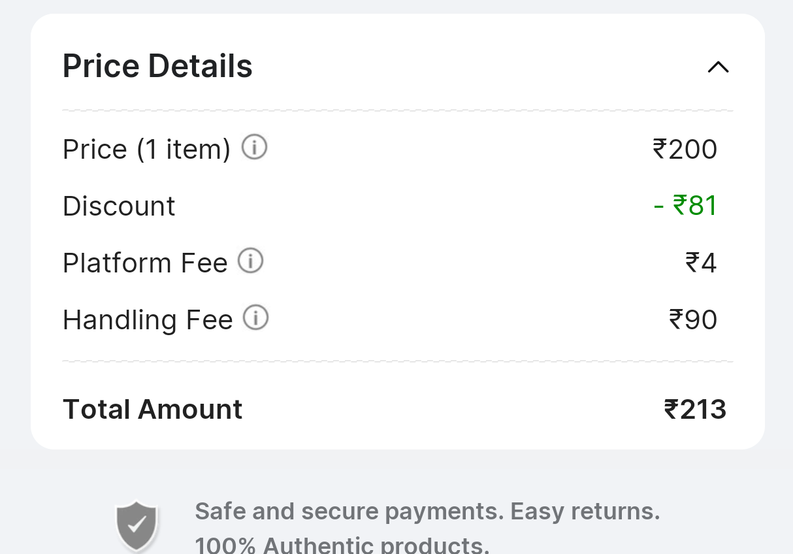
Task: Click the secure payments shield icon
Action: [x=137, y=525]
